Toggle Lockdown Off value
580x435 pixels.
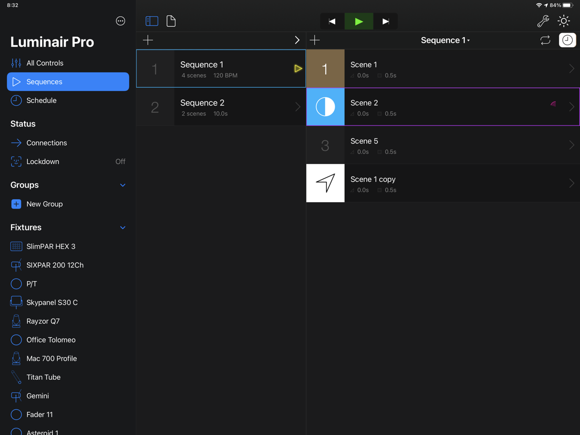point(120,162)
